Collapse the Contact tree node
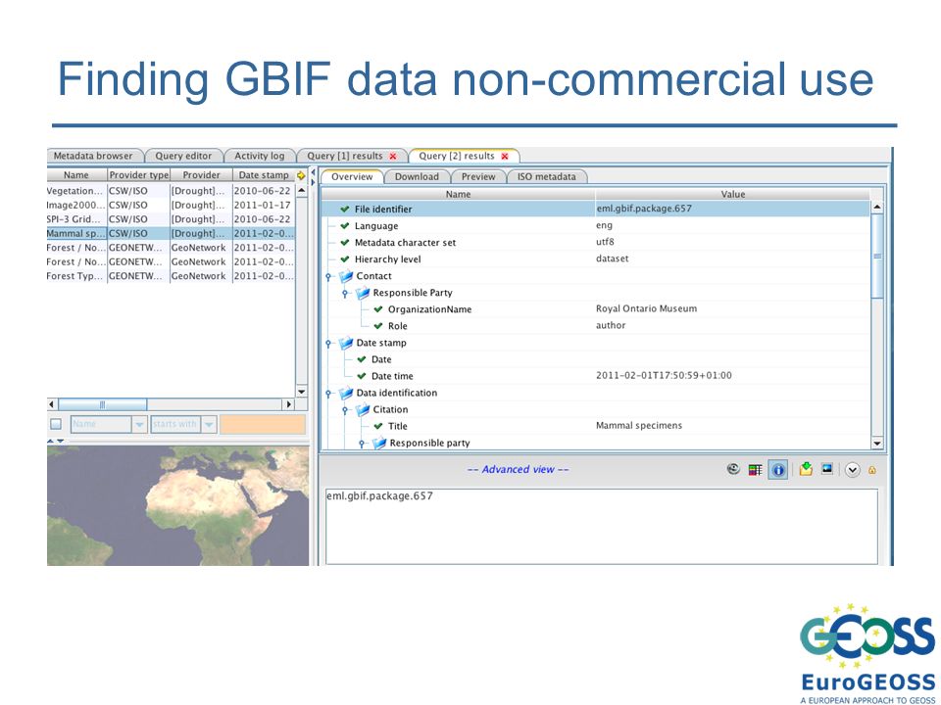This screenshot has height=705, width=941. (328, 276)
